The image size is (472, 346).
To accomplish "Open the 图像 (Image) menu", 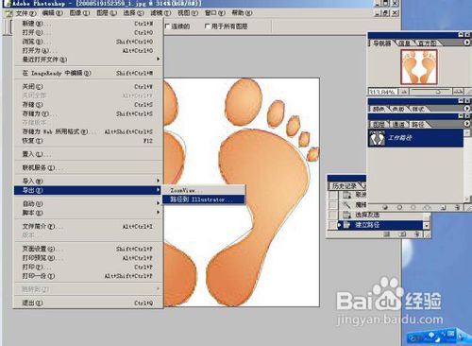I will 79,13.
